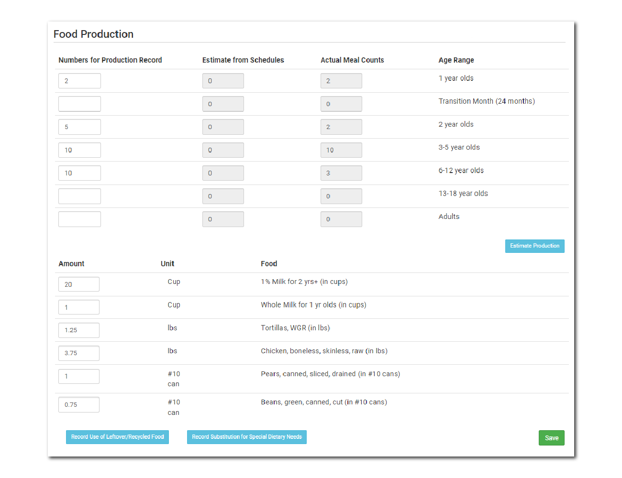Click empty Transition Month production number field
This screenshot has width=622, height=478.
tap(79, 104)
